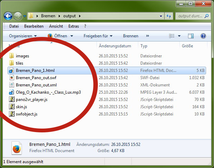Click the pano2vr_player.js script icon
Viewport: 214px width, 168px height.
click(x=12, y=100)
